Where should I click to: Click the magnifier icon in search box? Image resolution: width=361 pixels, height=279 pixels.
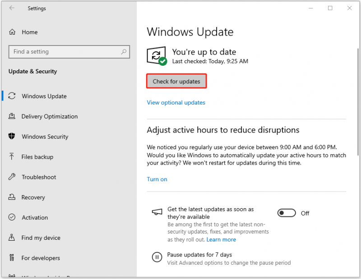pyautogui.click(x=124, y=51)
